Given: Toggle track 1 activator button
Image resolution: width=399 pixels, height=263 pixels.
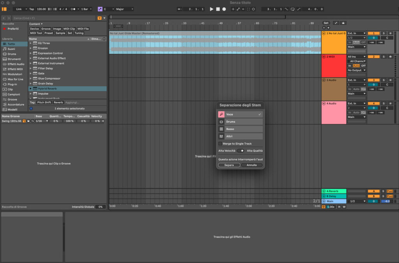Looking at the screenshot, I should [x=374, y=33].
